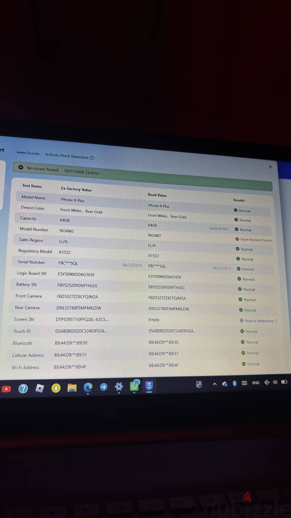Open the Bluetooth tray icon

click(235, 383)
